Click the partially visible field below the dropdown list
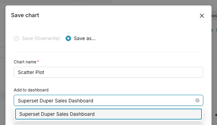217x125 pixels. coord(108,124)
